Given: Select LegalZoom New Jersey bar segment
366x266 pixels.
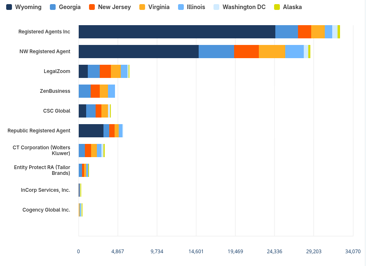Looking at the screenshot, I should pos(105,71).
